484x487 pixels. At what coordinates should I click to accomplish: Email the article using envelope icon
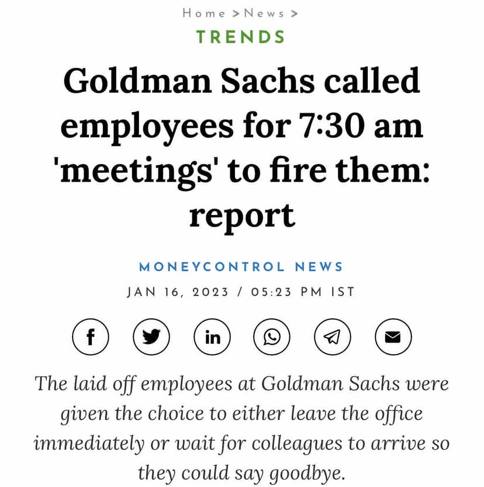pyautogui.click(x=393, y=337)
